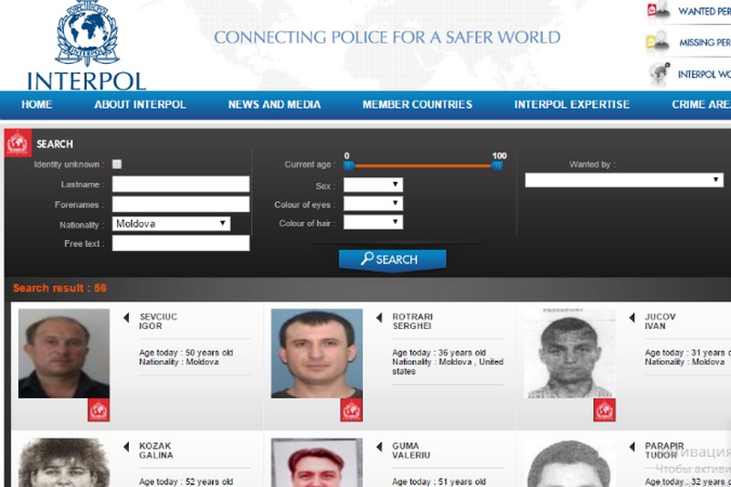Open MEMBER COUNTRIES menu item

[x=418, y=104]
